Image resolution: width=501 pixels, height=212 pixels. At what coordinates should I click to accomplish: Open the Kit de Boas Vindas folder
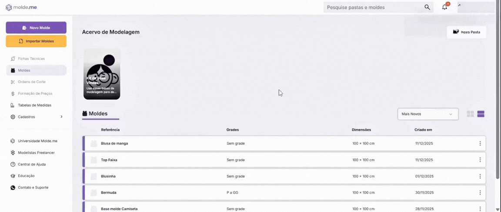point(102,74)
